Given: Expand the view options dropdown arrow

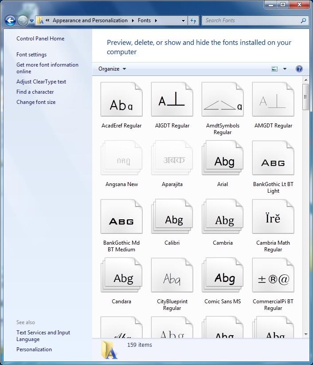Looking at the screenshot, I should point(285,69).
